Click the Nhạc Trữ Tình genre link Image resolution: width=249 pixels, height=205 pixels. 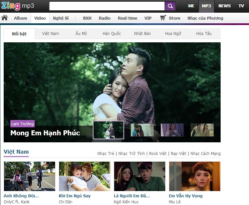pos(132,154)
